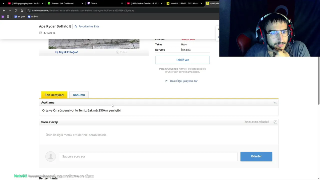320x180 pixels.
Task: Click the 'İkinci El' condition value
Action: [x=186, y=50]
